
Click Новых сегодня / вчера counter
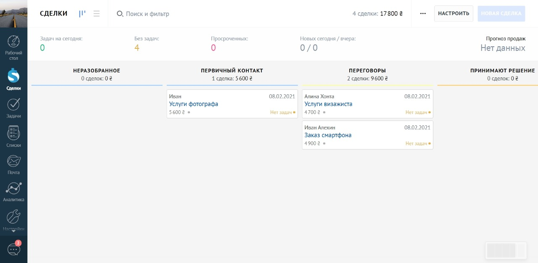[x=309, y=48]
